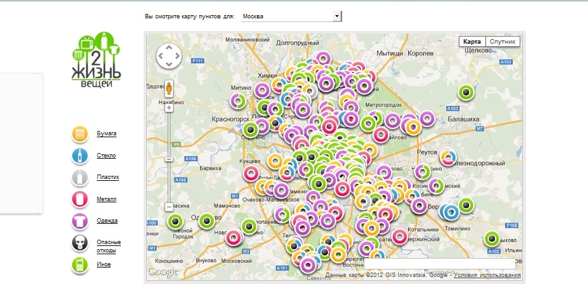
Task: Click the purple Одежда t-shirt icon
Action: pos(79,221)
